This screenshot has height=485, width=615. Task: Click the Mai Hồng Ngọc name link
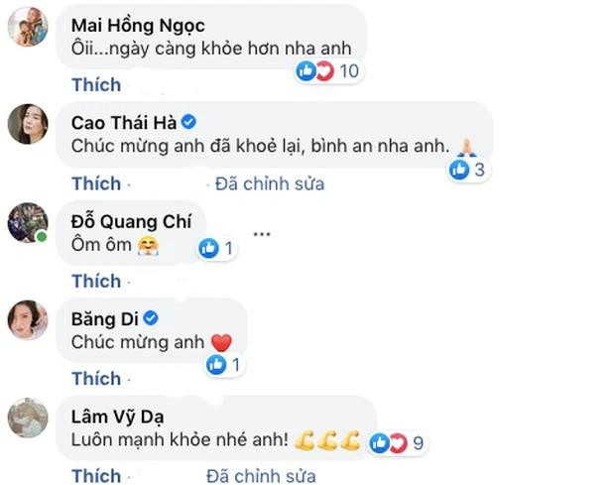[139, 23]
